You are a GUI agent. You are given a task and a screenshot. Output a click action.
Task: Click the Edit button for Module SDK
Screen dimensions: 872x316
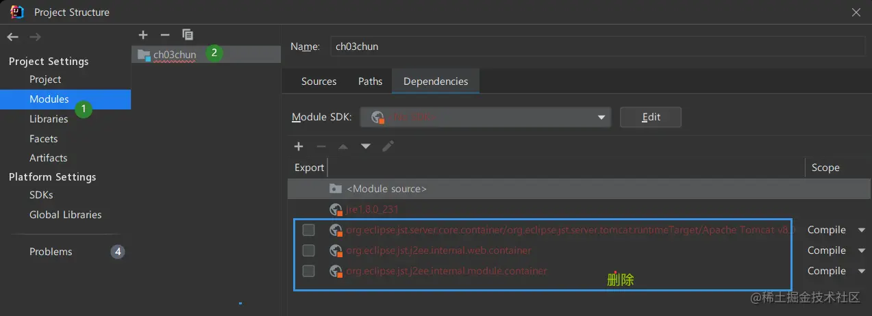651,117
